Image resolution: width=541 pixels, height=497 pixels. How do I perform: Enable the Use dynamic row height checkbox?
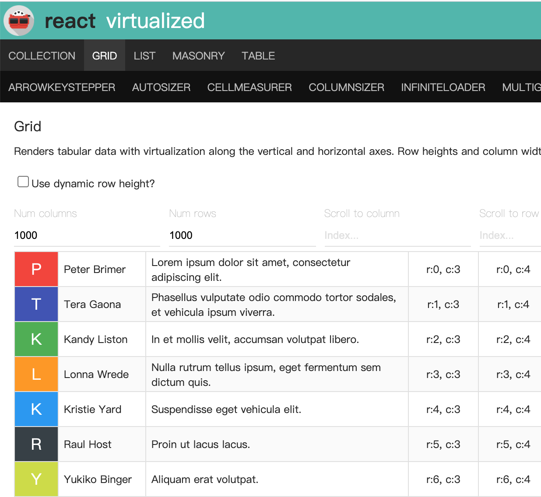[23, 182]
